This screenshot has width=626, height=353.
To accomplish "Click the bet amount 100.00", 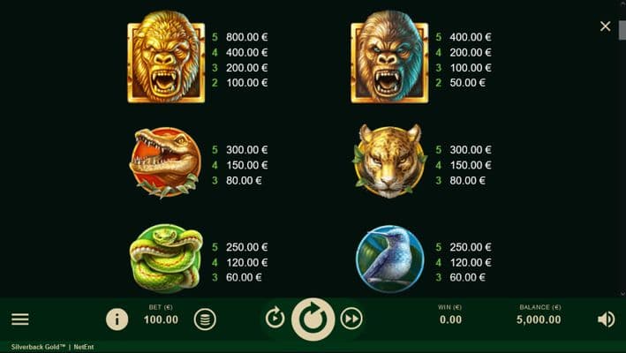I will 161,319.
